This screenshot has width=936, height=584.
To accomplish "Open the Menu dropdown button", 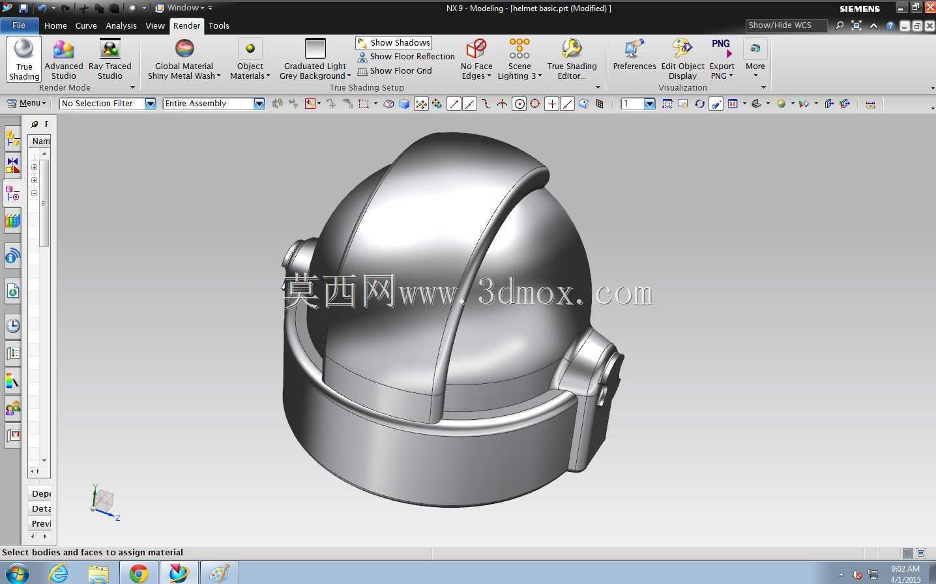I will point(26,103).
